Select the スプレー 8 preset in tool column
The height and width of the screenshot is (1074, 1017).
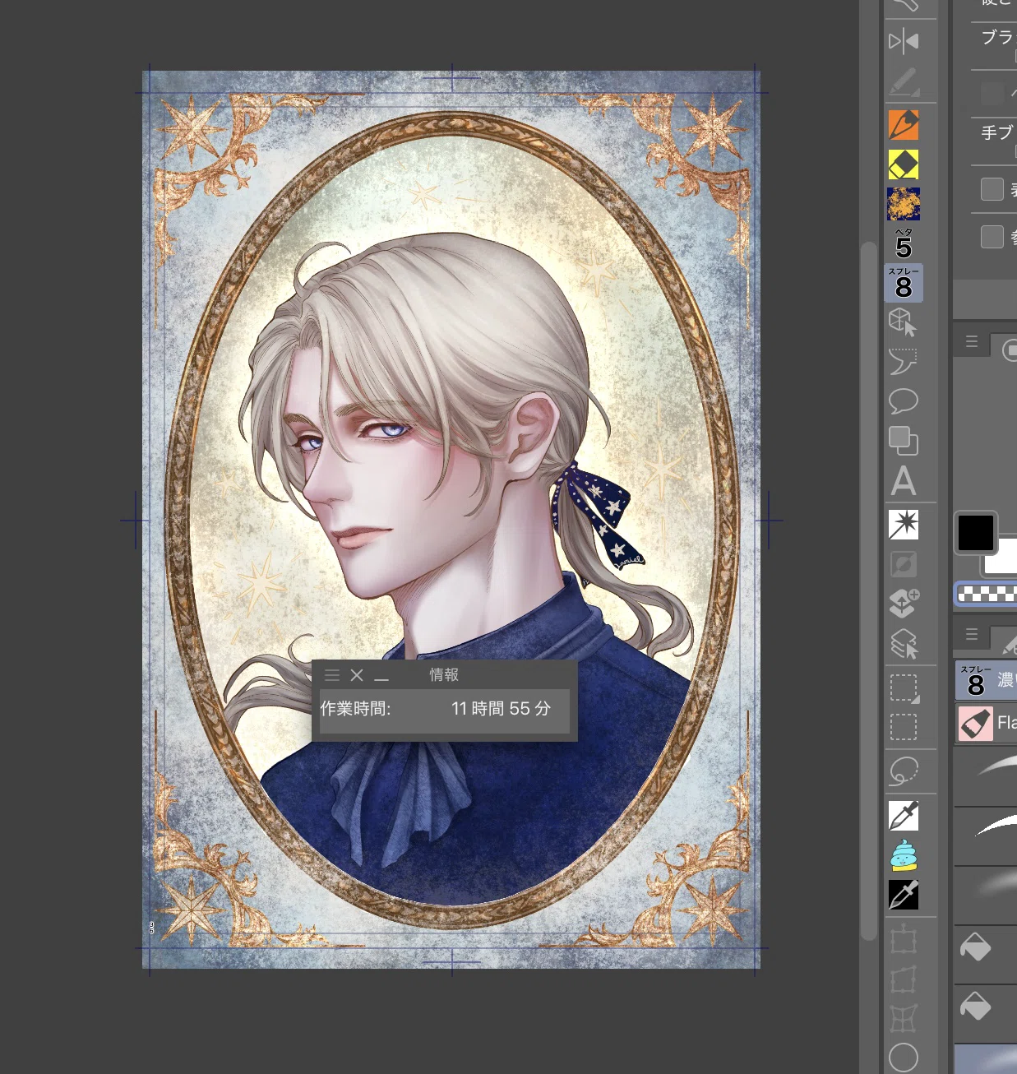coord(904,283)
